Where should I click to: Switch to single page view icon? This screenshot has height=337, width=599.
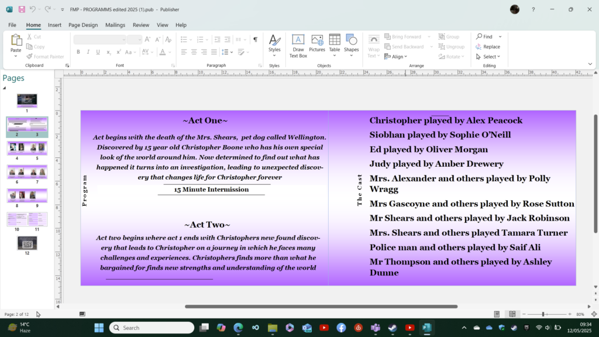pyautogui.click(x=497, y=314)
